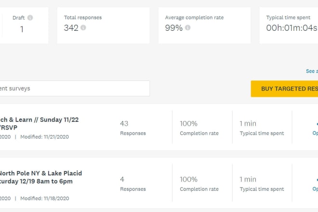
Task: Select the Typical time spent summary card
Action: click(289, 25)
